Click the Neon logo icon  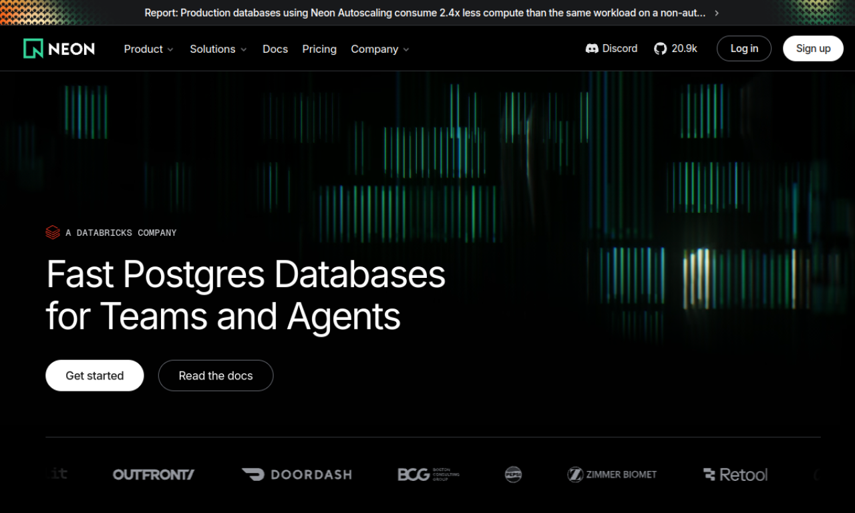coord(33,49)
